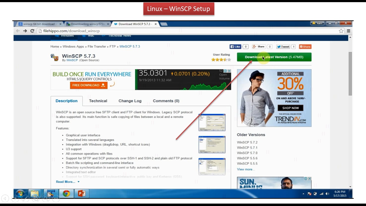This screenshot has height=206, width=366.
Task: Click the orange FREE DOWNLOAD ad button
Action: coord(89,85)
